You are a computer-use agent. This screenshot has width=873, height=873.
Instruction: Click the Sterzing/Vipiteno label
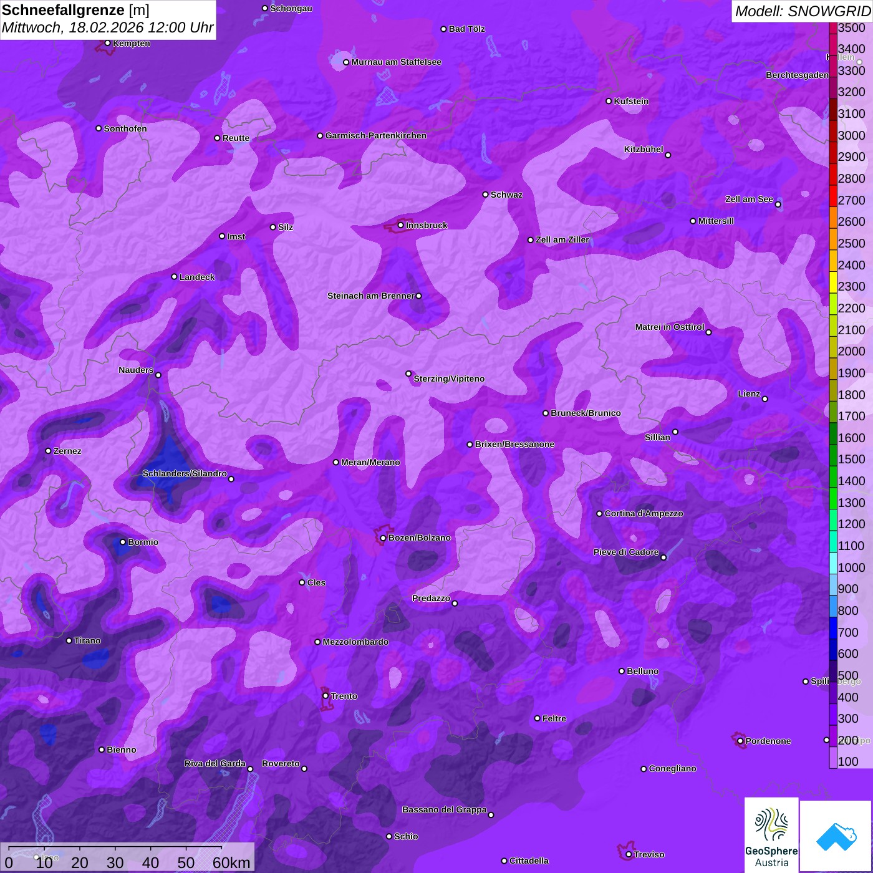(x=450, y=379)
